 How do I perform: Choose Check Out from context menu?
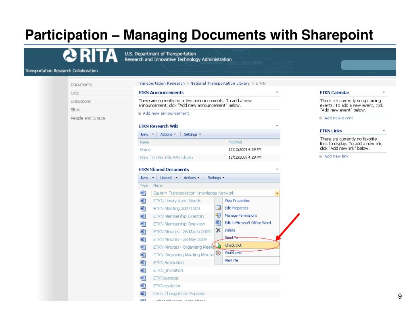coord(233,245)
